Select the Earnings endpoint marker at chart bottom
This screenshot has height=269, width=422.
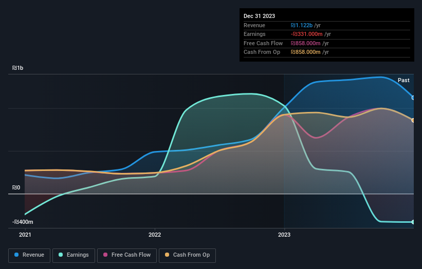[413, 222]
